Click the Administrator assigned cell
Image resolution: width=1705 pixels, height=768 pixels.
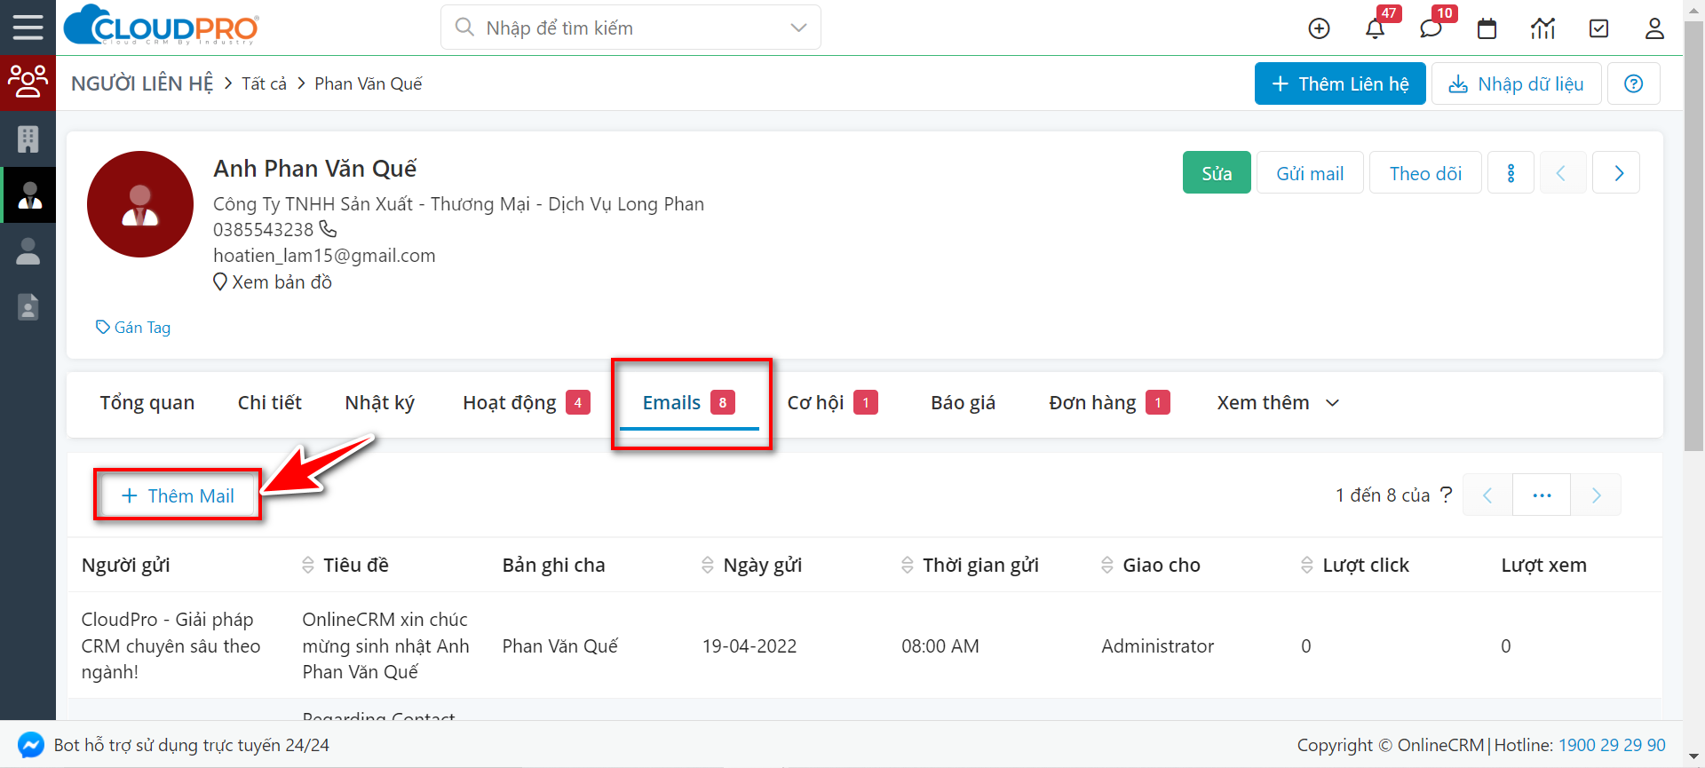tap(1157, 646)
